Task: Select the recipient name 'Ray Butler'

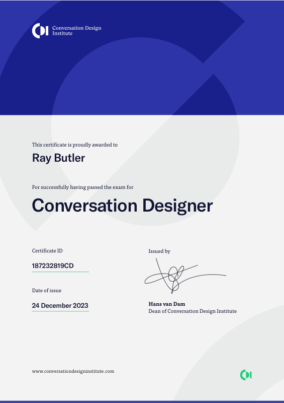Action: pos(58,158)
